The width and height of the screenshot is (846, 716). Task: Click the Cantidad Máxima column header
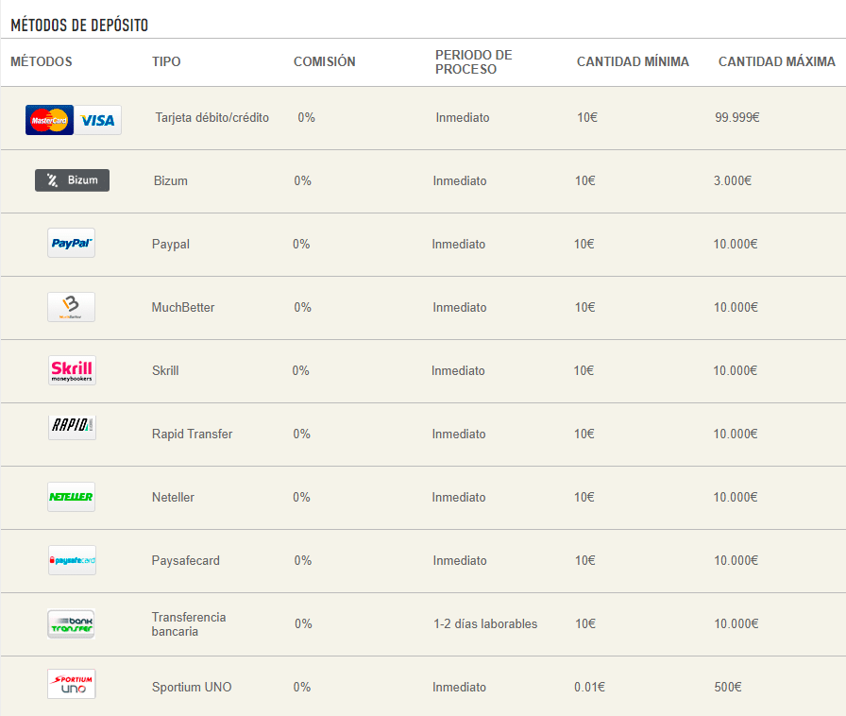776,62
